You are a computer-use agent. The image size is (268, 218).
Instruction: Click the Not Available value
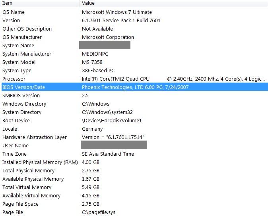(x=97, y=29)
